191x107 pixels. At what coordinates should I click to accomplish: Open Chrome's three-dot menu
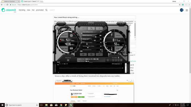pyautogui.click(x=189, y=5)
